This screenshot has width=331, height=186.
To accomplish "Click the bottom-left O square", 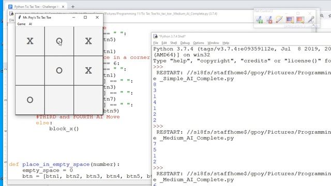I will tap(30, 100).
